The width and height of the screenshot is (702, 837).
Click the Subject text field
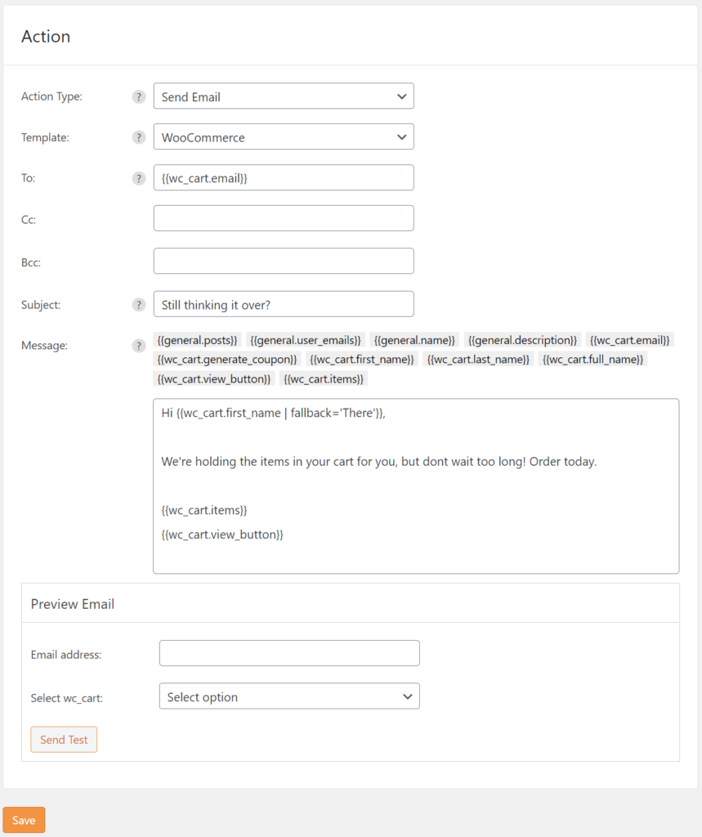(x=284, y=304)
